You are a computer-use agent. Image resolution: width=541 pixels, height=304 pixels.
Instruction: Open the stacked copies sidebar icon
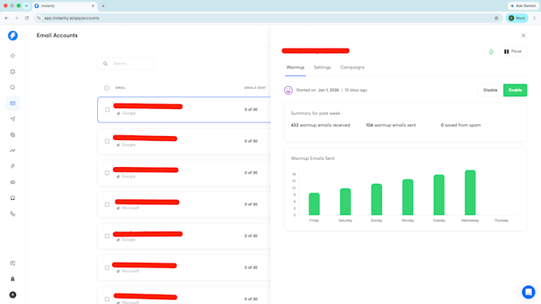(x=13, y=135)
